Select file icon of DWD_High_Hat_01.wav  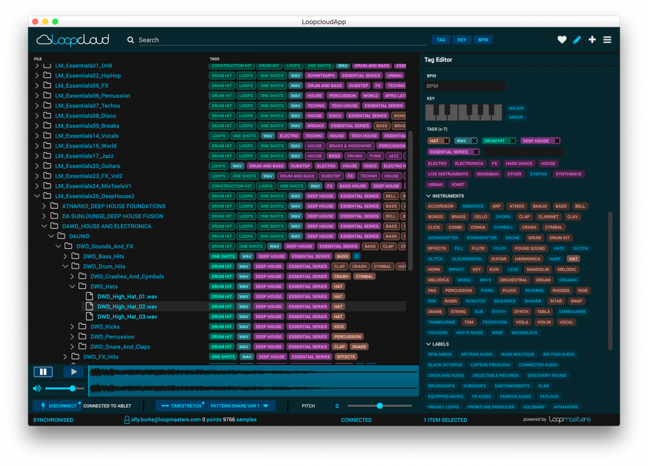point(89,296)
